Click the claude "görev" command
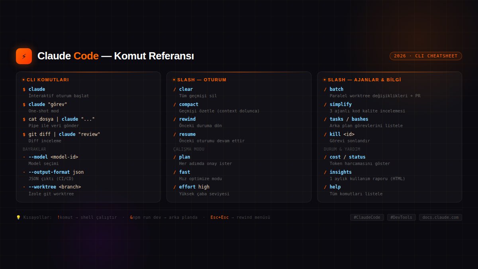The height and width of the screenshot is (269, 478). (x=45, y=104)
